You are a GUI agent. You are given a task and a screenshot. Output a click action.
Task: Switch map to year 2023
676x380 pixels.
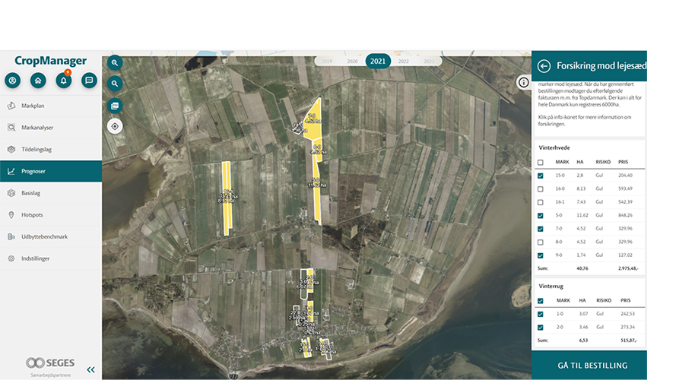[x=429, y=61]
